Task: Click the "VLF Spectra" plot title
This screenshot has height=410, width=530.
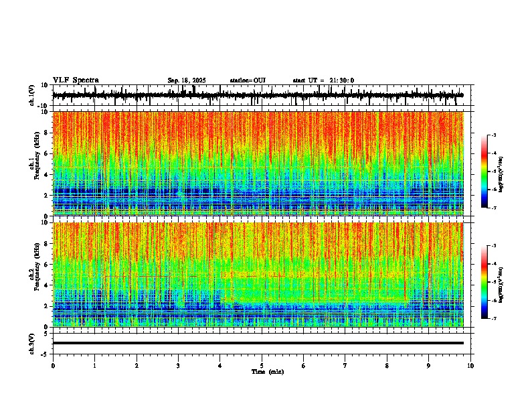Action: coord(76,80)
